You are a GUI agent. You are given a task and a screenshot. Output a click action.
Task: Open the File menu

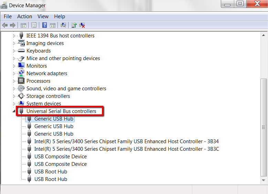(x=8, y=16)
